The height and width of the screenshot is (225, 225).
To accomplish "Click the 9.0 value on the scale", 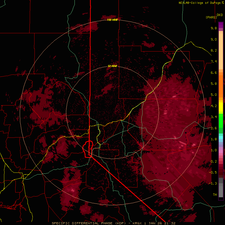I will pos(214,39).
